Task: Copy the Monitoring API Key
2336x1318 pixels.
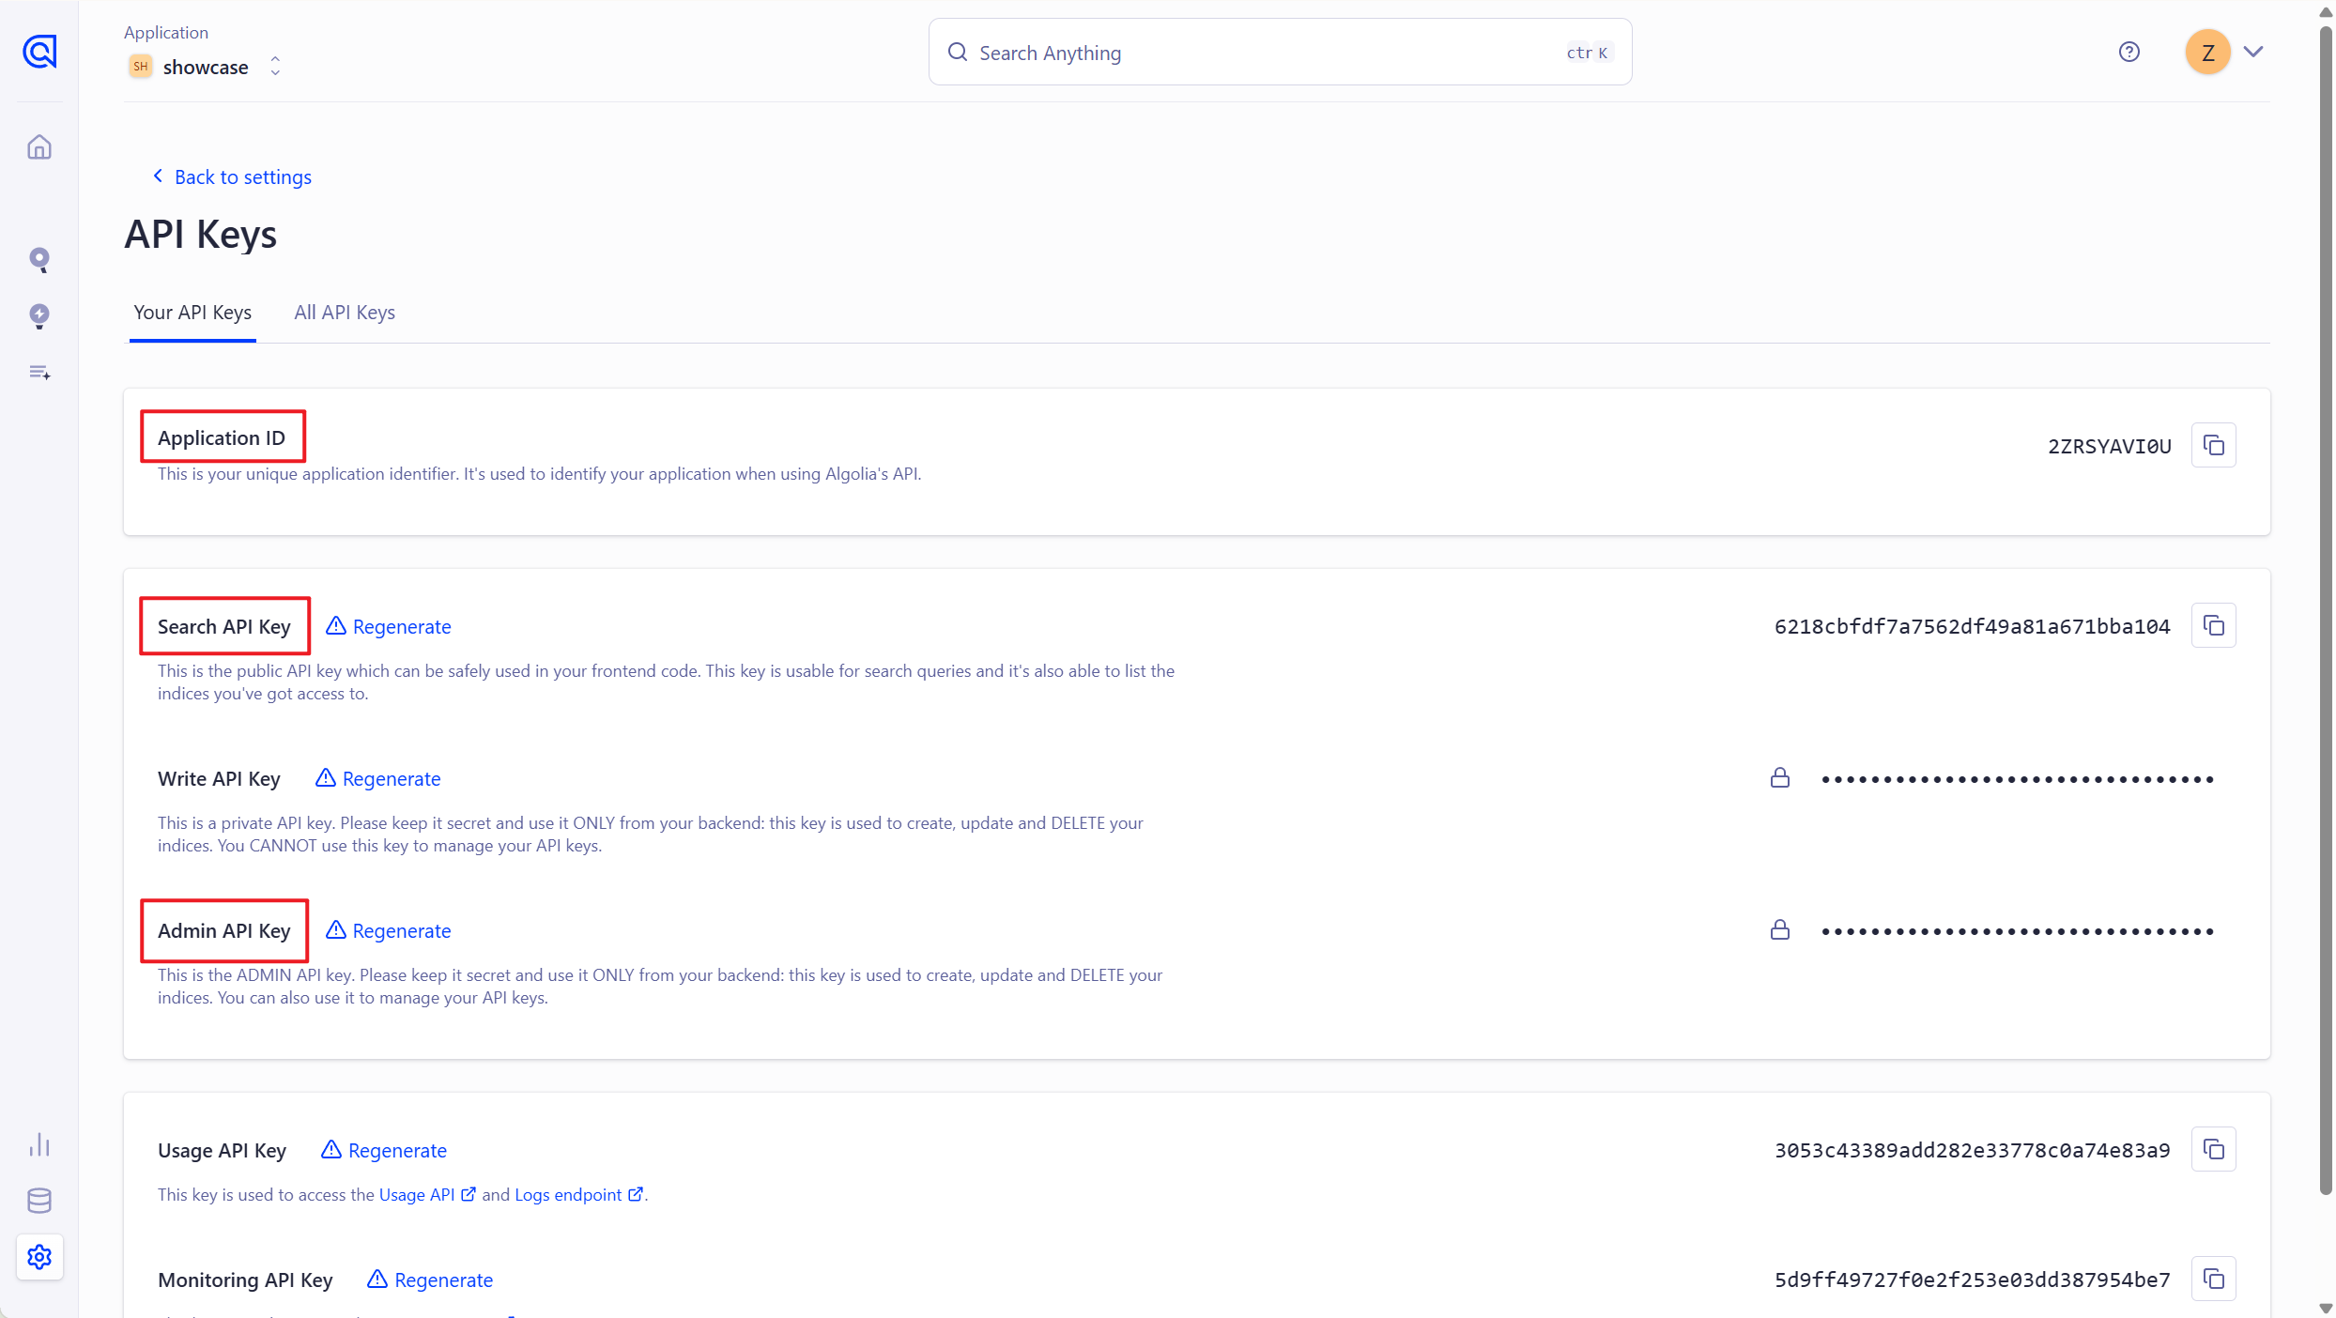Action: pyautogui.click(x=2213, y=1279)
